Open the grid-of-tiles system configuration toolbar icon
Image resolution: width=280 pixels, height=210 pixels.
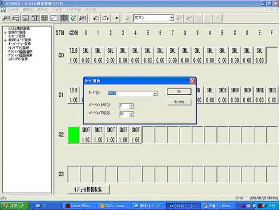click(64, 18)
